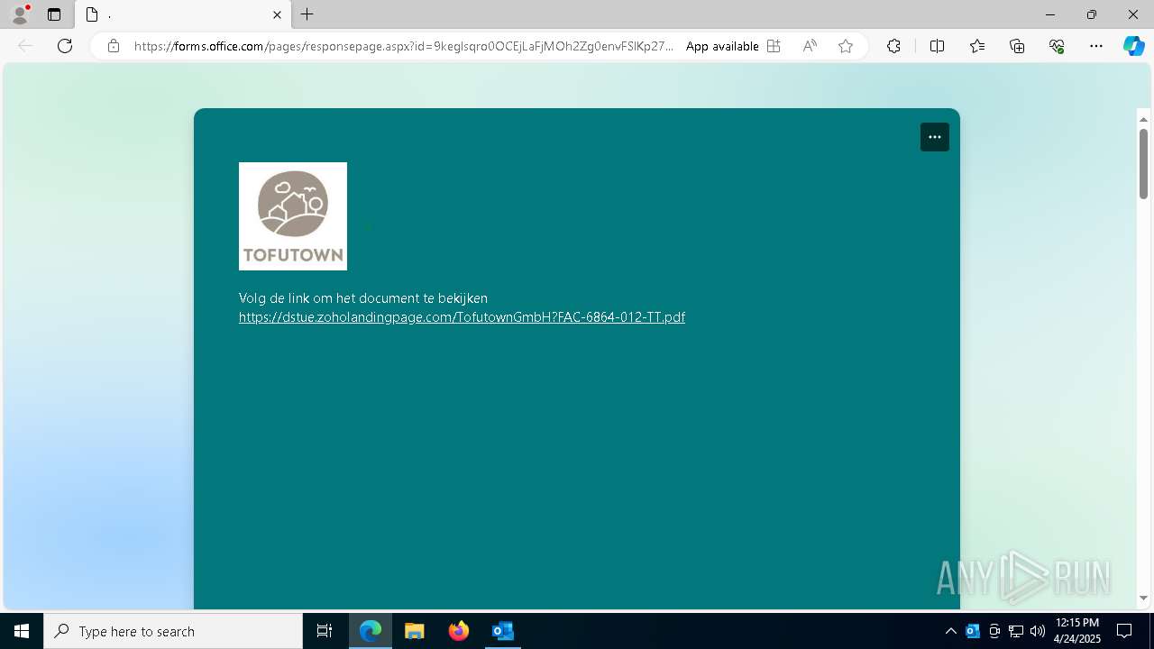Open Edge Settings and more menu

1096,46
